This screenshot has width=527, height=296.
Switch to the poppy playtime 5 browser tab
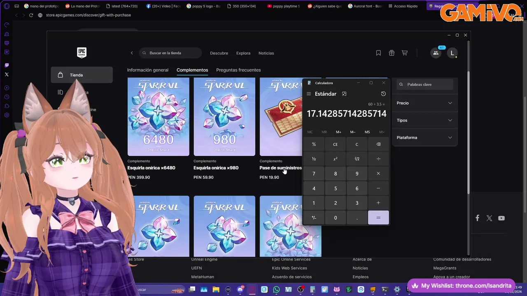(283, 6)
